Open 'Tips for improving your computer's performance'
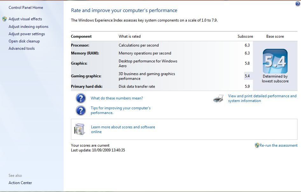The image size is (301, 192). (120, 110)
